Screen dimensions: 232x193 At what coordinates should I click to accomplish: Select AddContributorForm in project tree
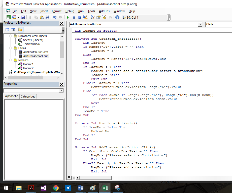pyautogui.click(x=36, y=52)
